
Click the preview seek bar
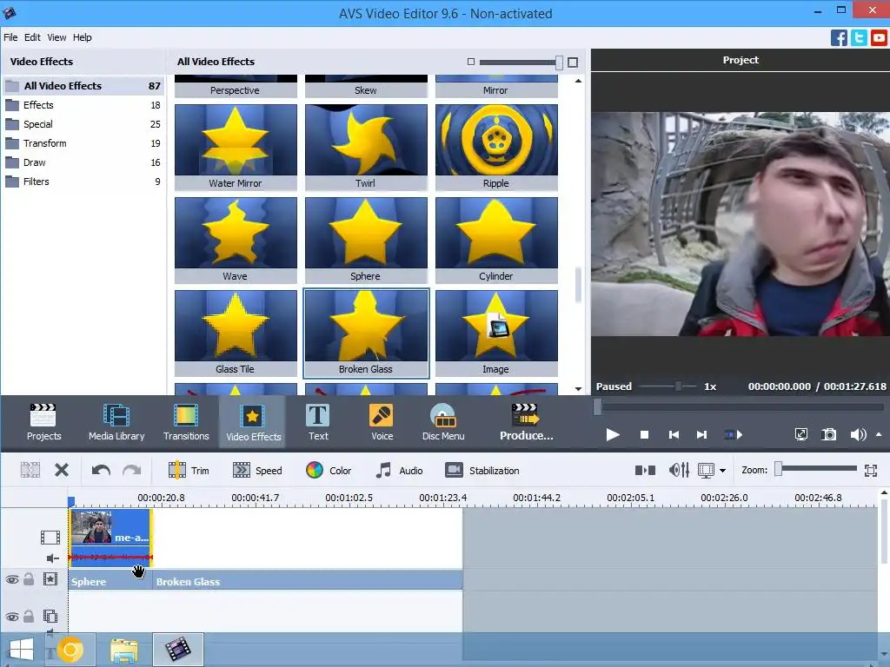(740, 406)
